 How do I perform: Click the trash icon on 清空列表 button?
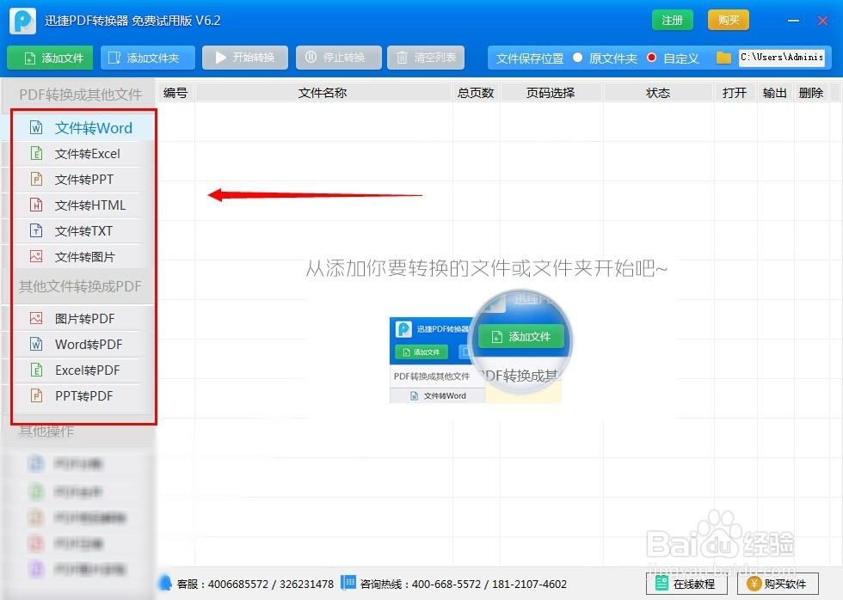tap(403, 58)
